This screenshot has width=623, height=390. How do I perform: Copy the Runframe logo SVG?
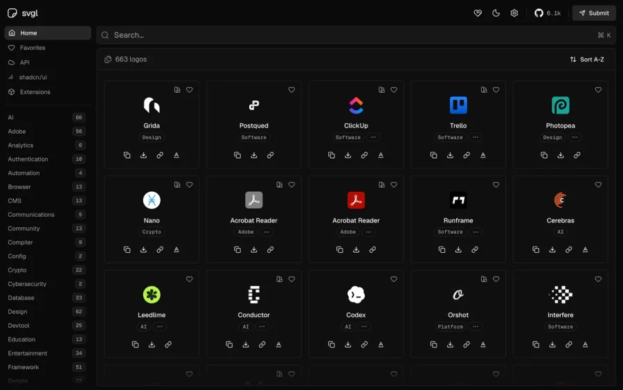442,249
